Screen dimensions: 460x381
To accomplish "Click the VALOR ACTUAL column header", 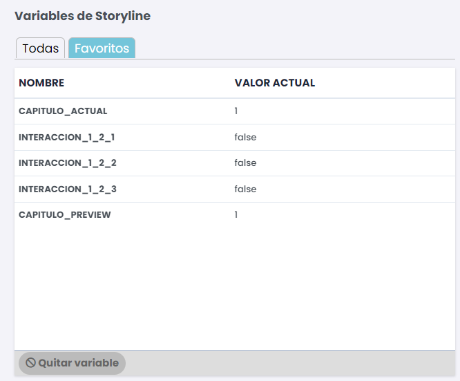I will coord(275,83).
